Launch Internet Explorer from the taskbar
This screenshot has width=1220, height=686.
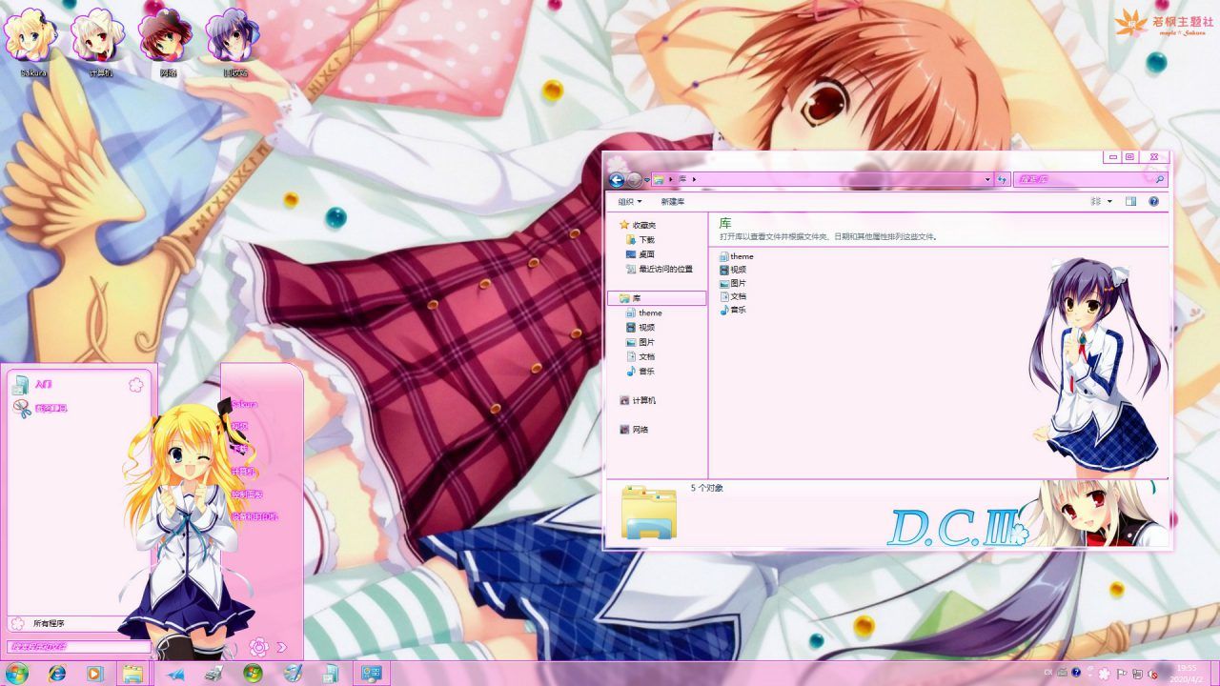[57, 674]
